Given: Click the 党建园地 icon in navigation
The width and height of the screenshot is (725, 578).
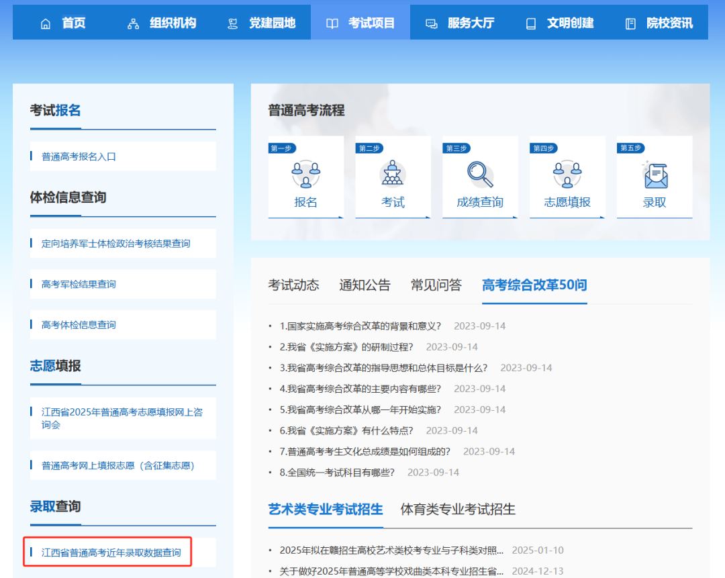Looking at the screenshot, I should [x=232, y=22].
